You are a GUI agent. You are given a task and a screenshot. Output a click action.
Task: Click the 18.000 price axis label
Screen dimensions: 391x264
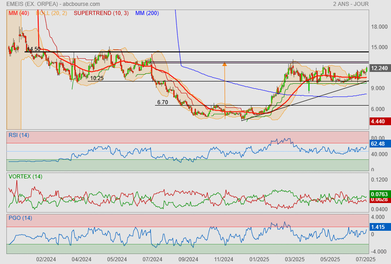pos(379,27)
